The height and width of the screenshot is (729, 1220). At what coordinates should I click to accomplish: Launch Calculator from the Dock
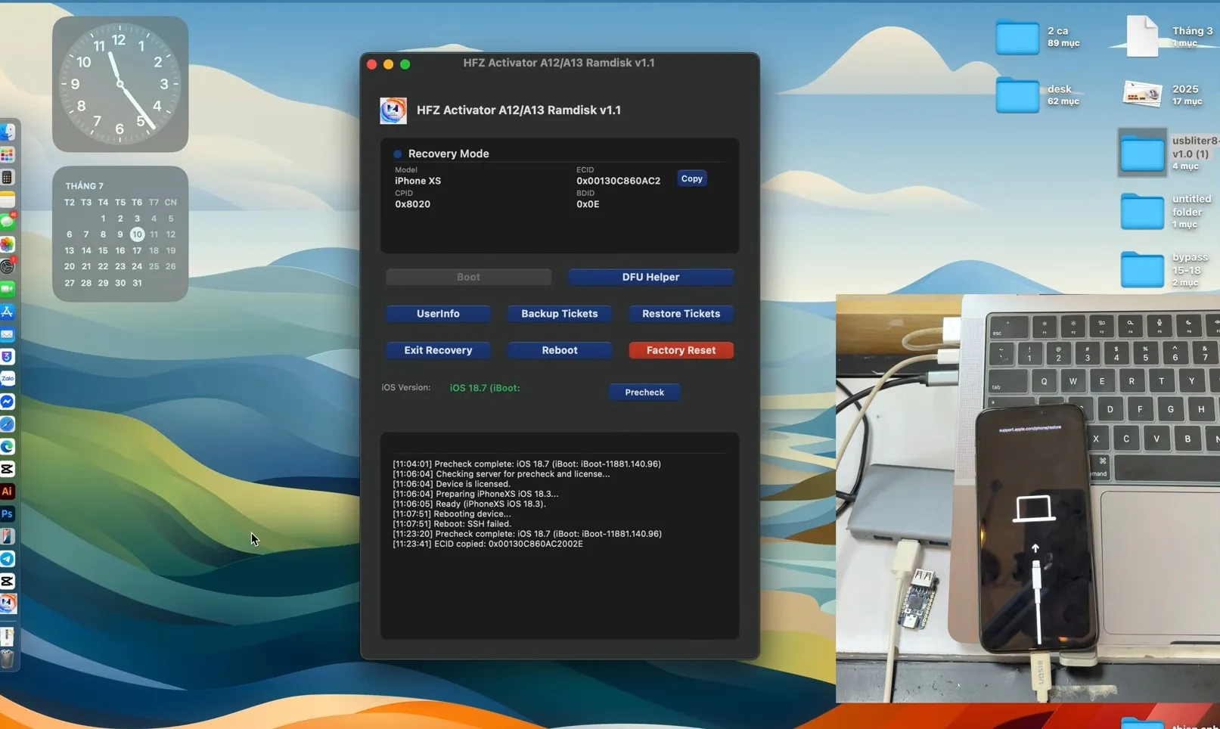click(x=8, y=177)
